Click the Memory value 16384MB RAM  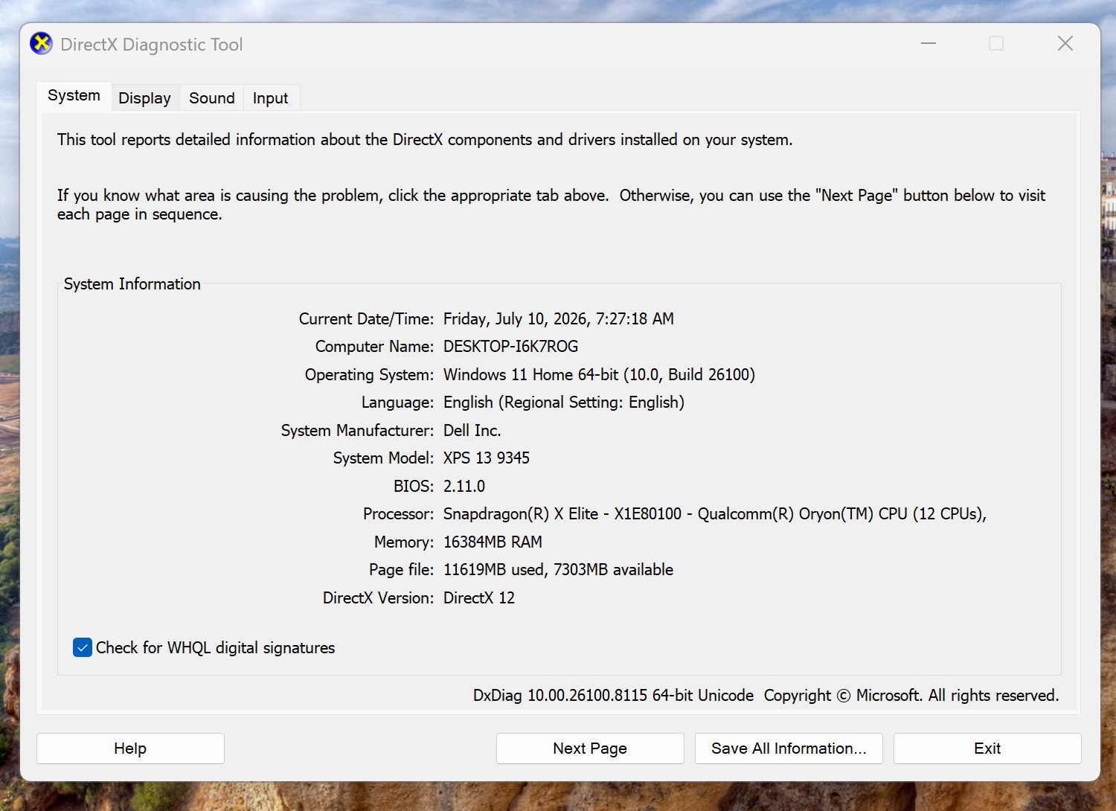click(493, 542)
